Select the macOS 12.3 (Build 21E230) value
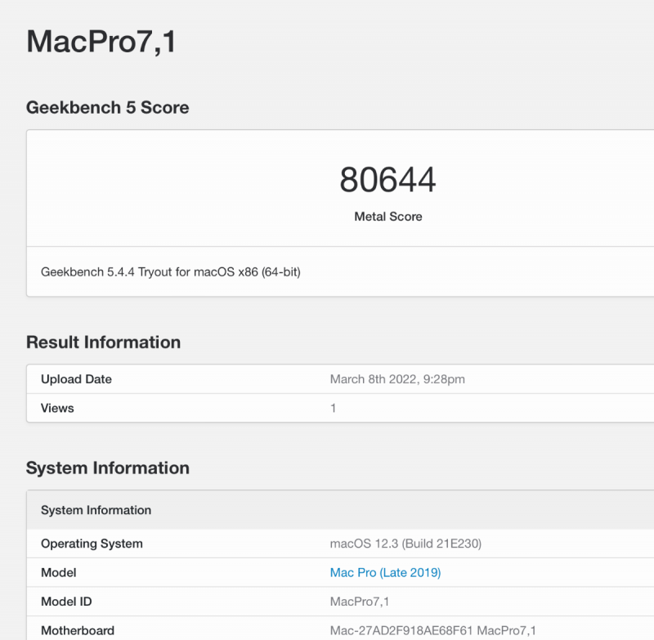Image resolution: width=654 pixels, height=640 pixels. tap(405, 544)
